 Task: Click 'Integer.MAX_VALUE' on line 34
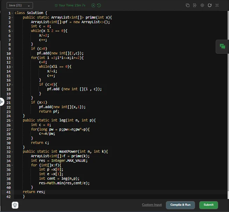pyautogui.click(x=69, y=161)
